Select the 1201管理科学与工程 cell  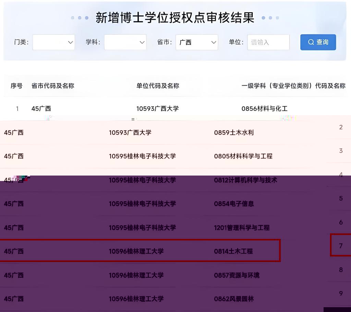(242, 228)
